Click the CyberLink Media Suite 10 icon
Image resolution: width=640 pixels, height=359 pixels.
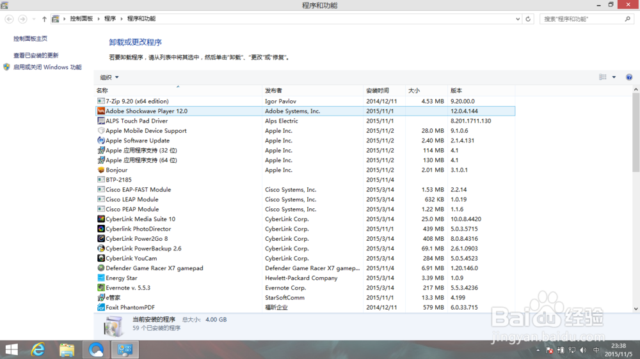[101, 219]
